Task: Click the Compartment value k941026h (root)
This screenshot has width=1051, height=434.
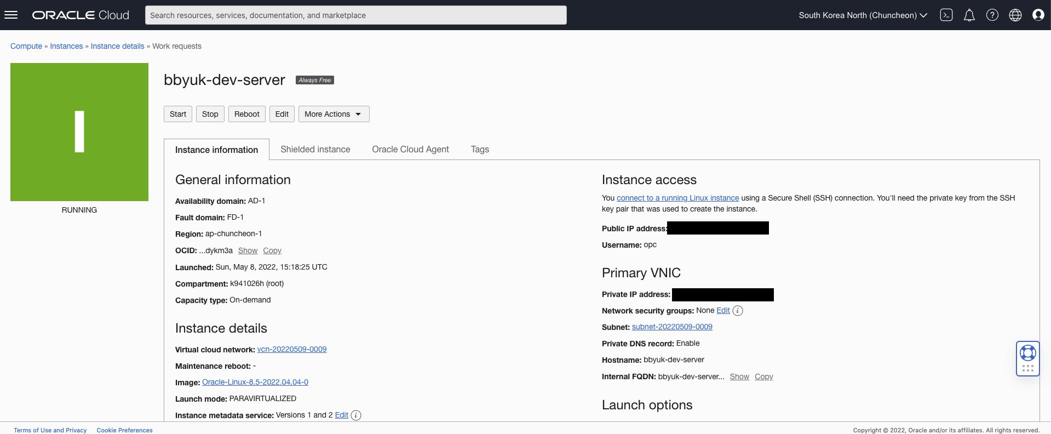Action: point(257,283)
